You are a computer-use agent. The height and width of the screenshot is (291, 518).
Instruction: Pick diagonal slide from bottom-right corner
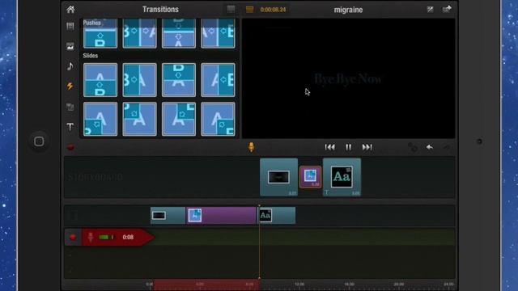[218, 119]
